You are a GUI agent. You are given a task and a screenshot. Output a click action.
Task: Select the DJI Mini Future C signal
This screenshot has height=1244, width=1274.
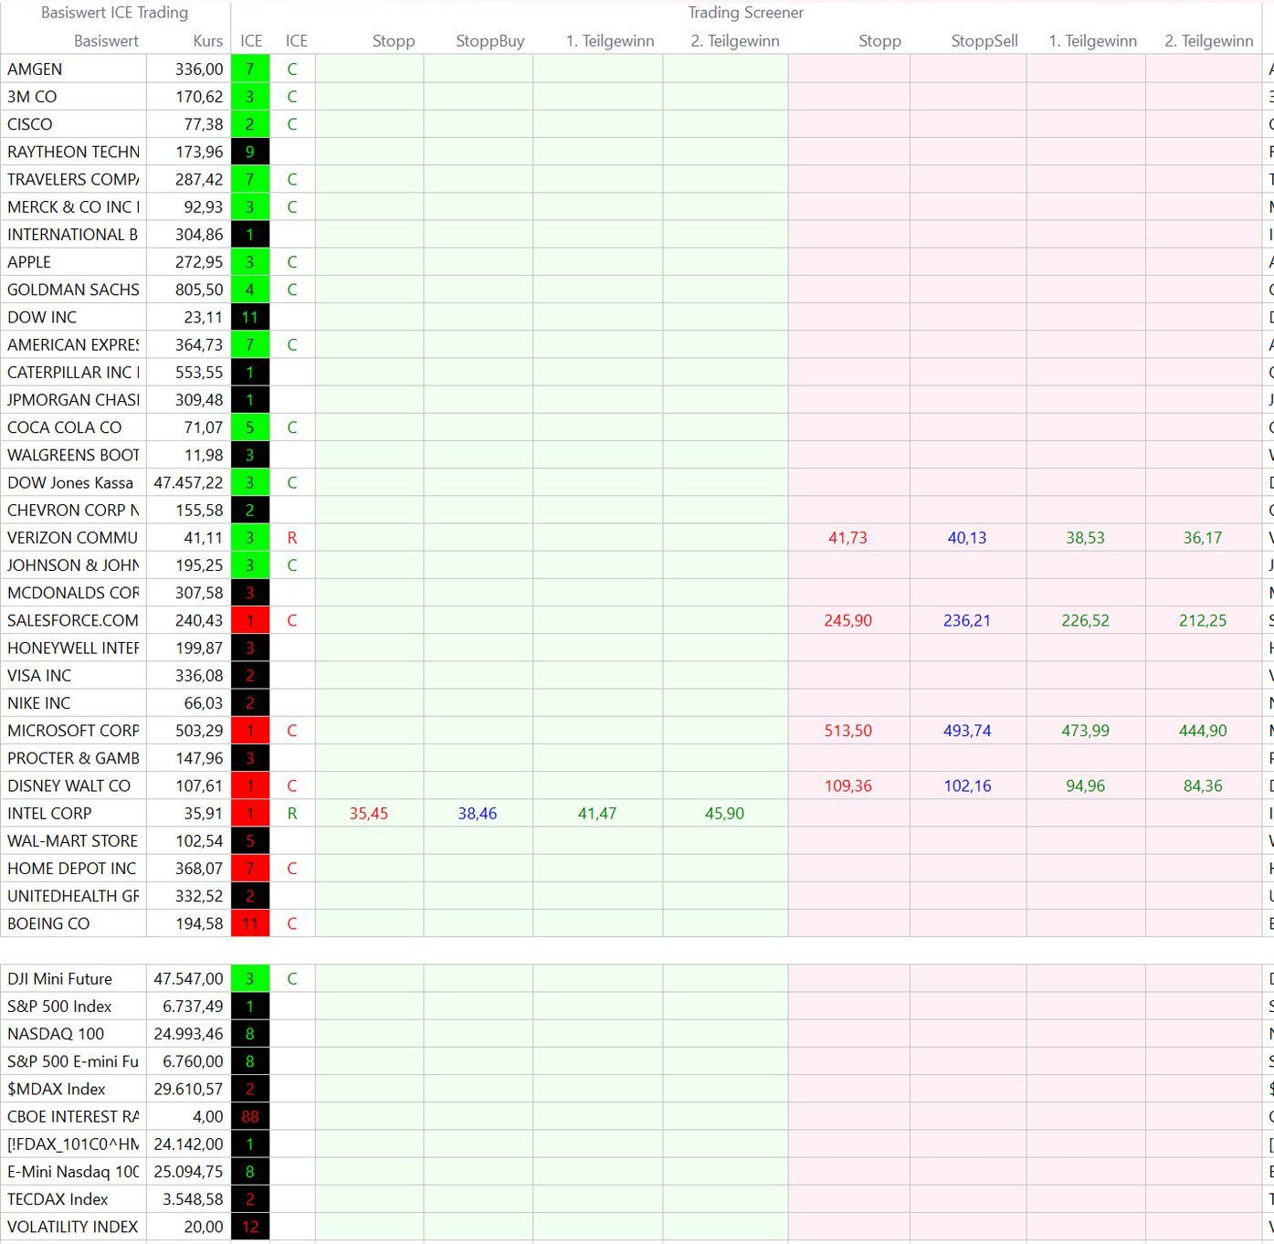[x=292, y=978]
